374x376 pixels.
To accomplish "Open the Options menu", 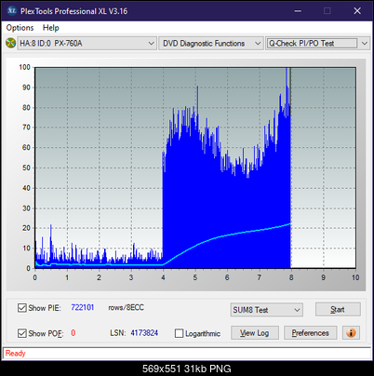I will pos(20,28).
